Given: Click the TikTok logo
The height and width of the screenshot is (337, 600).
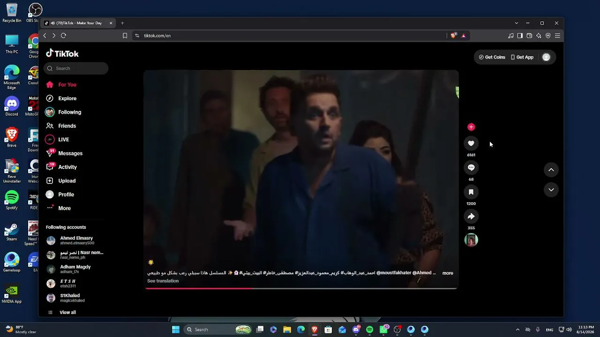Looking at the screenshot, I should point(62,53).
